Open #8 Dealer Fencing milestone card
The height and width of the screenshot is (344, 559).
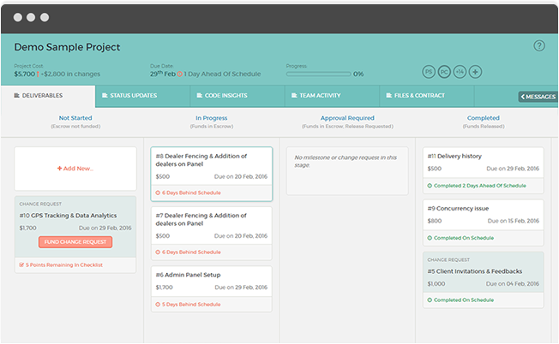[212, 174]
